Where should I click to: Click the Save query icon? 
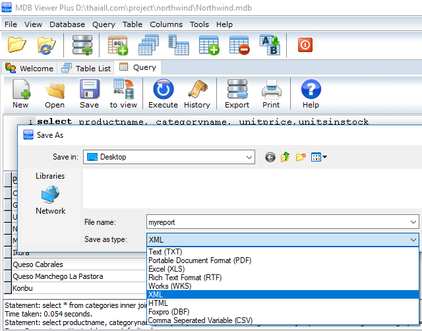(x=89, y=93)
